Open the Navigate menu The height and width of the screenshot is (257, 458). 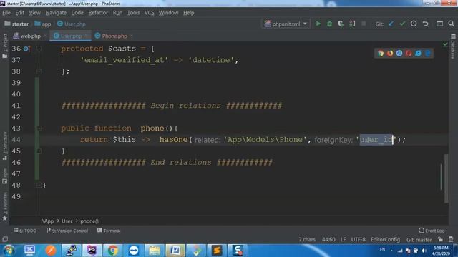coord(56,13)
